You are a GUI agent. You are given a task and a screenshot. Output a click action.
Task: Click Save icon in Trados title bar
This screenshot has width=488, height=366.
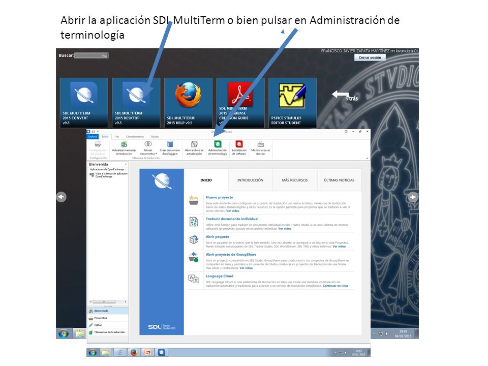94,132
